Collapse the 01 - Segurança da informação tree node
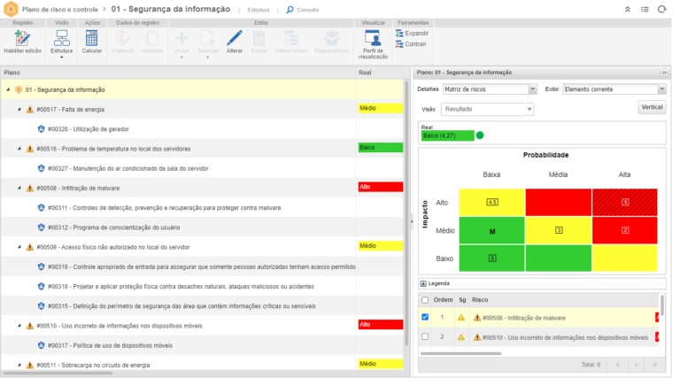 (8, 89)
